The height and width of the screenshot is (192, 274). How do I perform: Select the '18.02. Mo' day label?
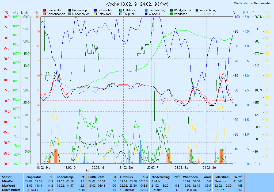pos(43,168)
